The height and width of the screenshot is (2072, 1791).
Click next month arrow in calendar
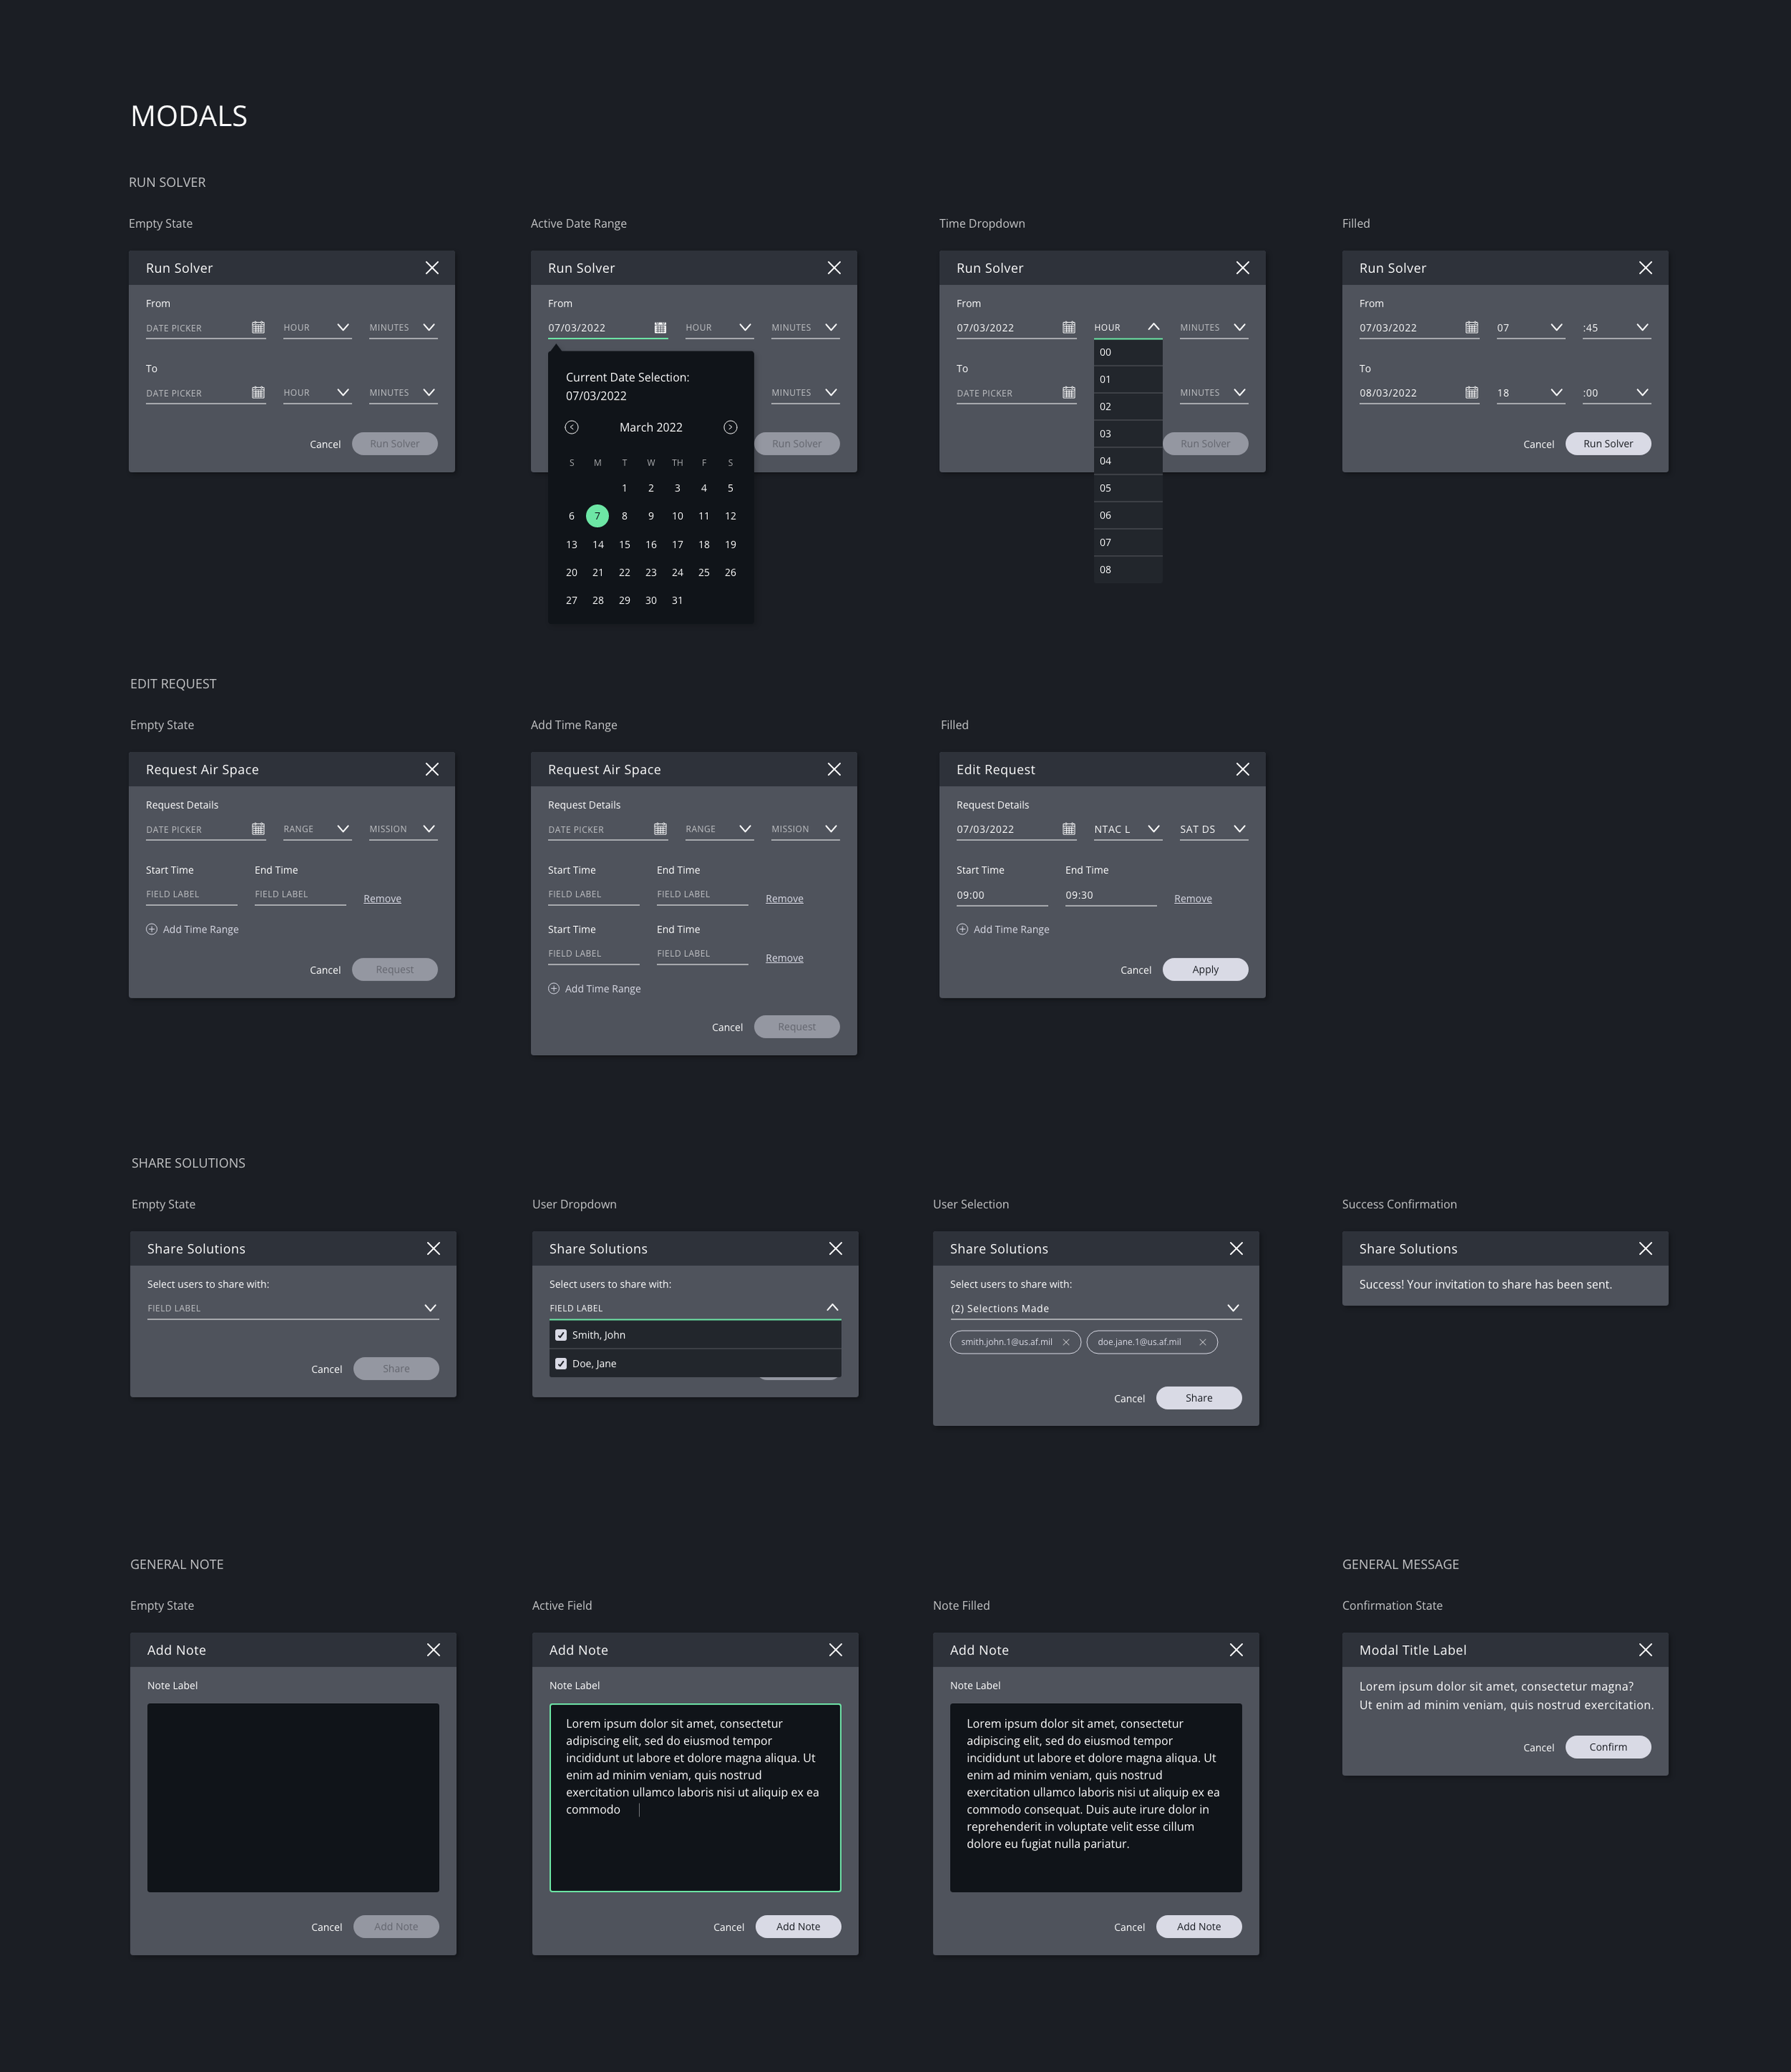[730, 427]
